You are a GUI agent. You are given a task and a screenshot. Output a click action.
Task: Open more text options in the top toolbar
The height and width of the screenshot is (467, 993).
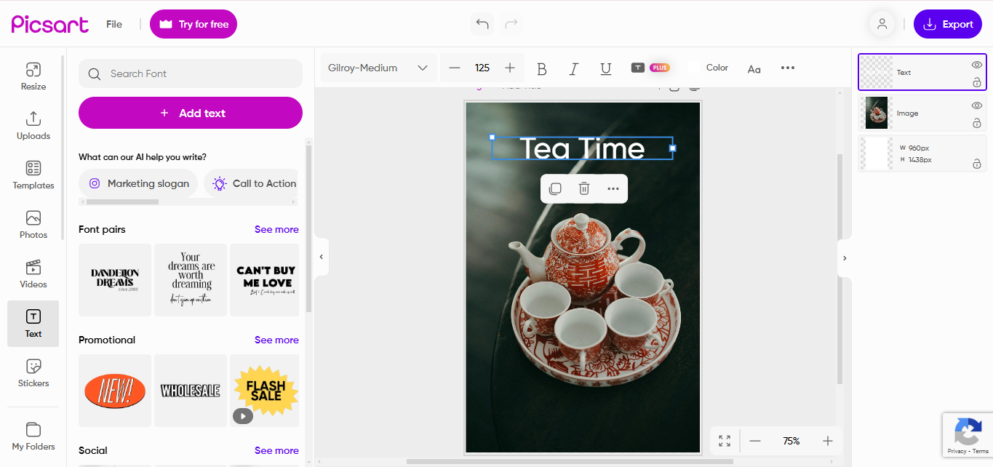pyautogui.click(x=788, y=68)
